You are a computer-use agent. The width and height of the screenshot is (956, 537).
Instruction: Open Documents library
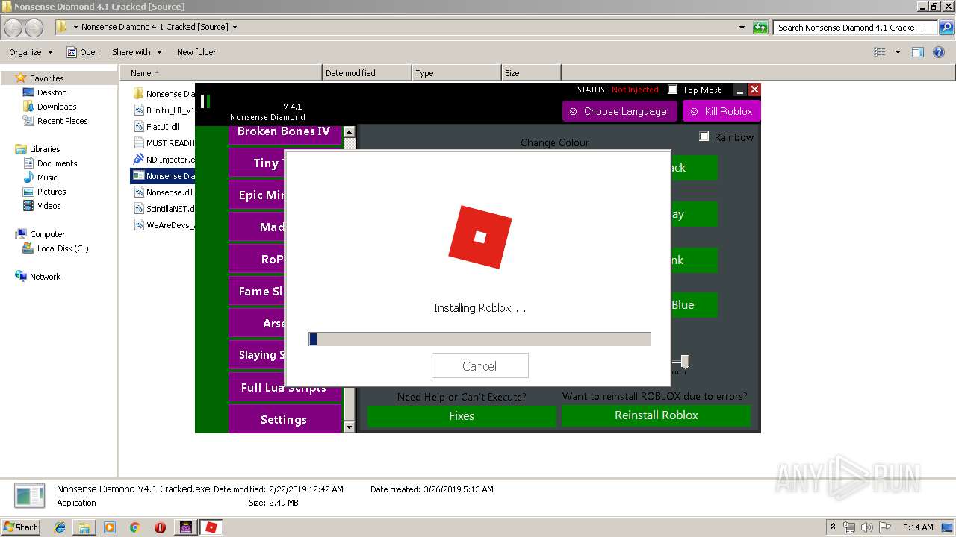click(x=57, y=163)
